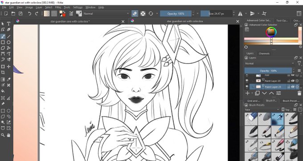
Task: Toggle alpha lock on Paint Layer 23
Action: pyautogui.click(x=297, y=87)
